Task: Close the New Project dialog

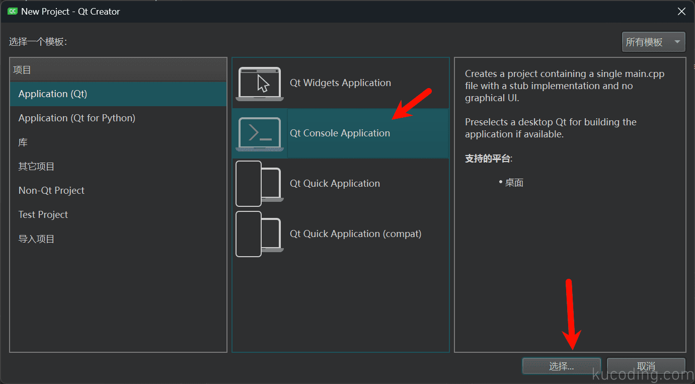Action: [x=681, y=11]
